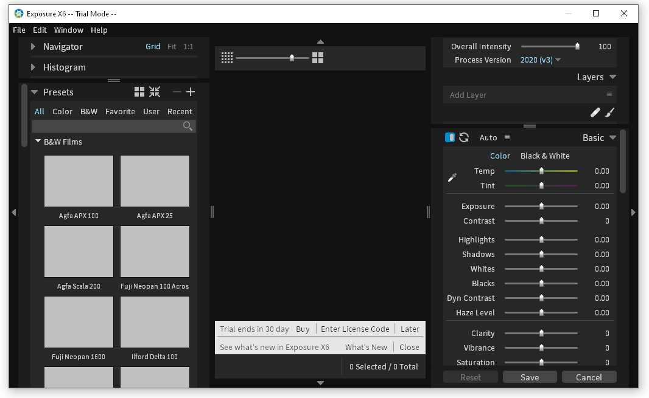Set Navigator zoom to 1:1
This screenshot has width=649, height=398.
[188, 46]
